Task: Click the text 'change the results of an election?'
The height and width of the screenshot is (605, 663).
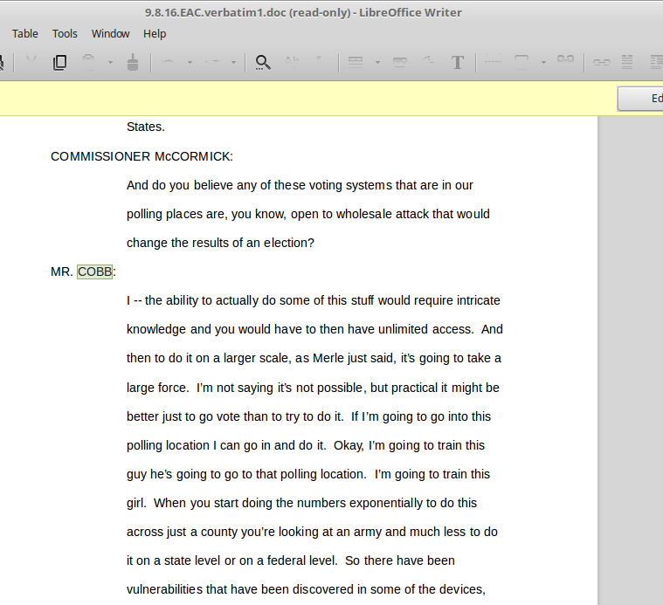Action: pyautogui.click(x=220, y=243)
